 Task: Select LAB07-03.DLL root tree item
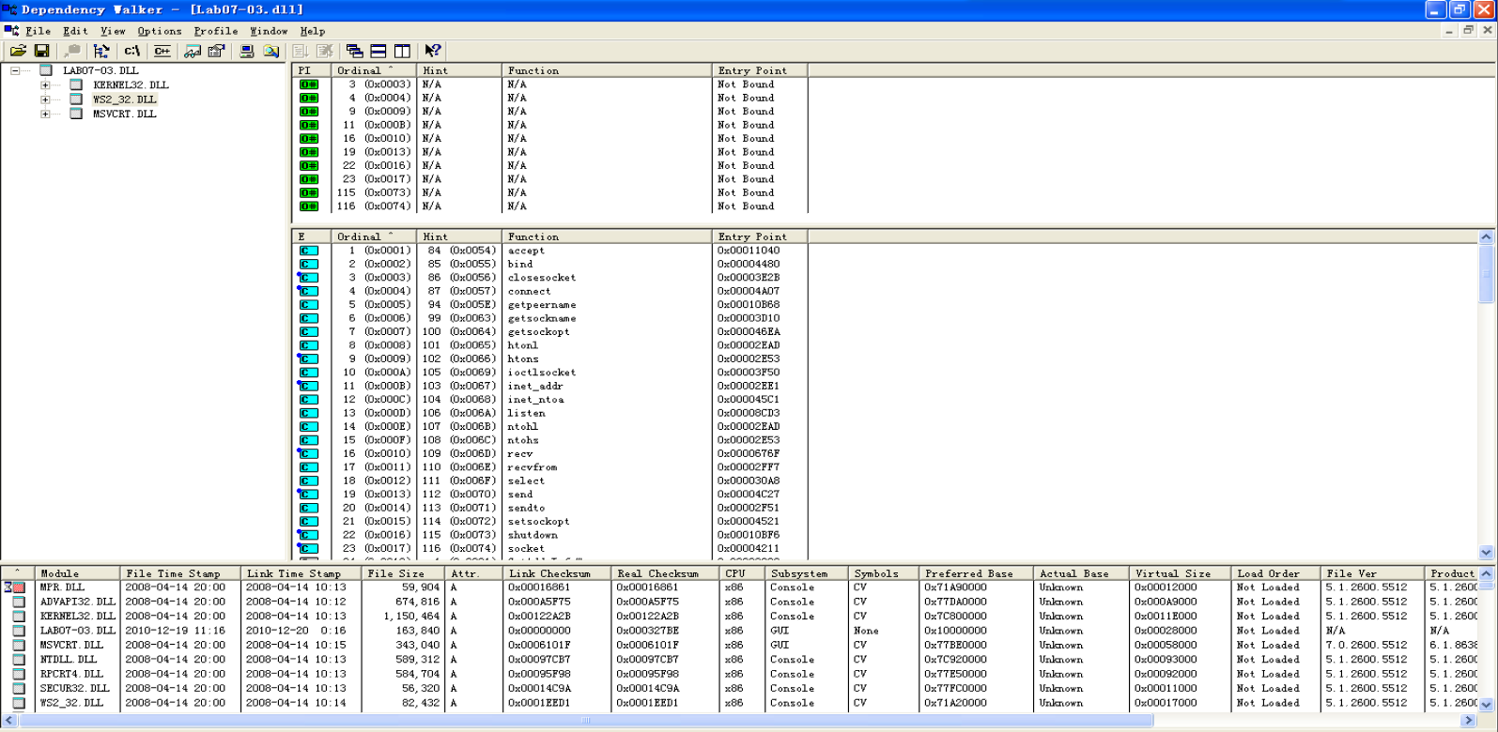100,70
